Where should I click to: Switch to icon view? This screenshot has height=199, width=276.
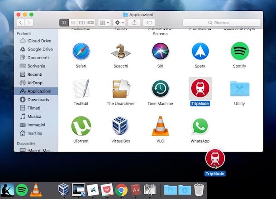pos(64,23)
